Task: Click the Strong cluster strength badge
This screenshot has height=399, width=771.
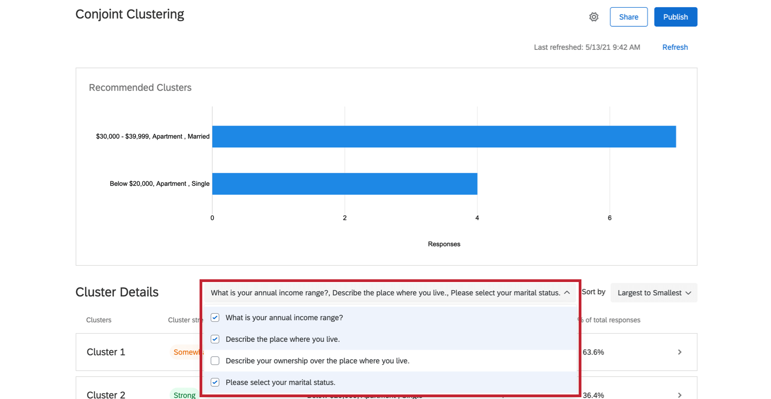Action: pos(184,395)
